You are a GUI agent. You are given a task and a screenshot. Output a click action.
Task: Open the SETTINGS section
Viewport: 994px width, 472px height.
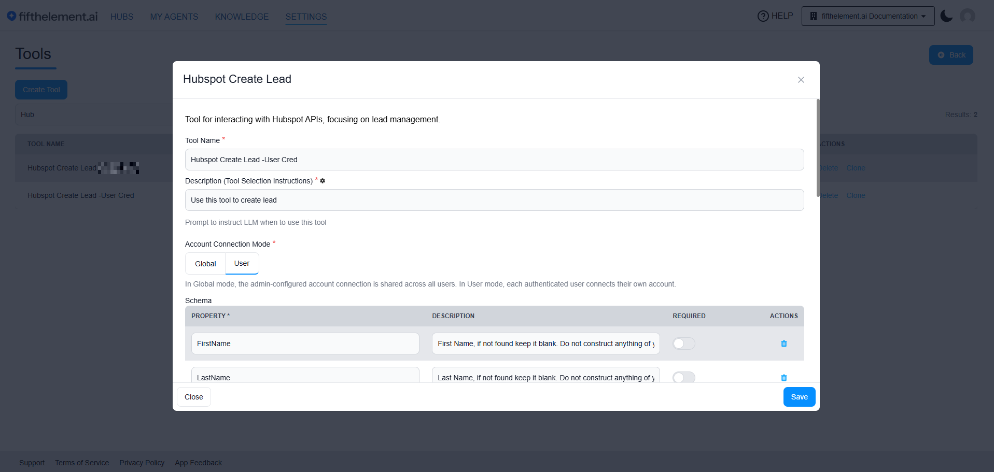[x=306, y=17]
